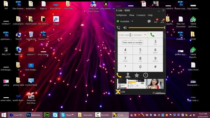Dial digit 9 on the keypad

pos(155,59)
